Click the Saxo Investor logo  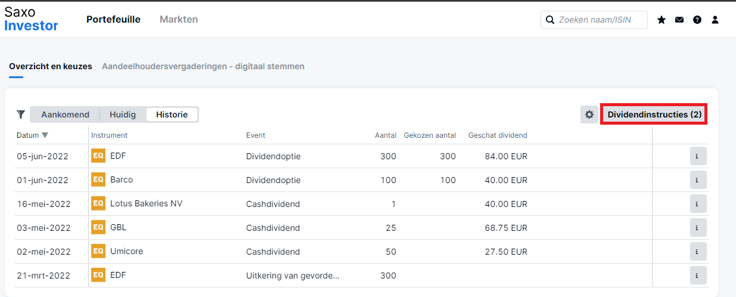point(32,18)
